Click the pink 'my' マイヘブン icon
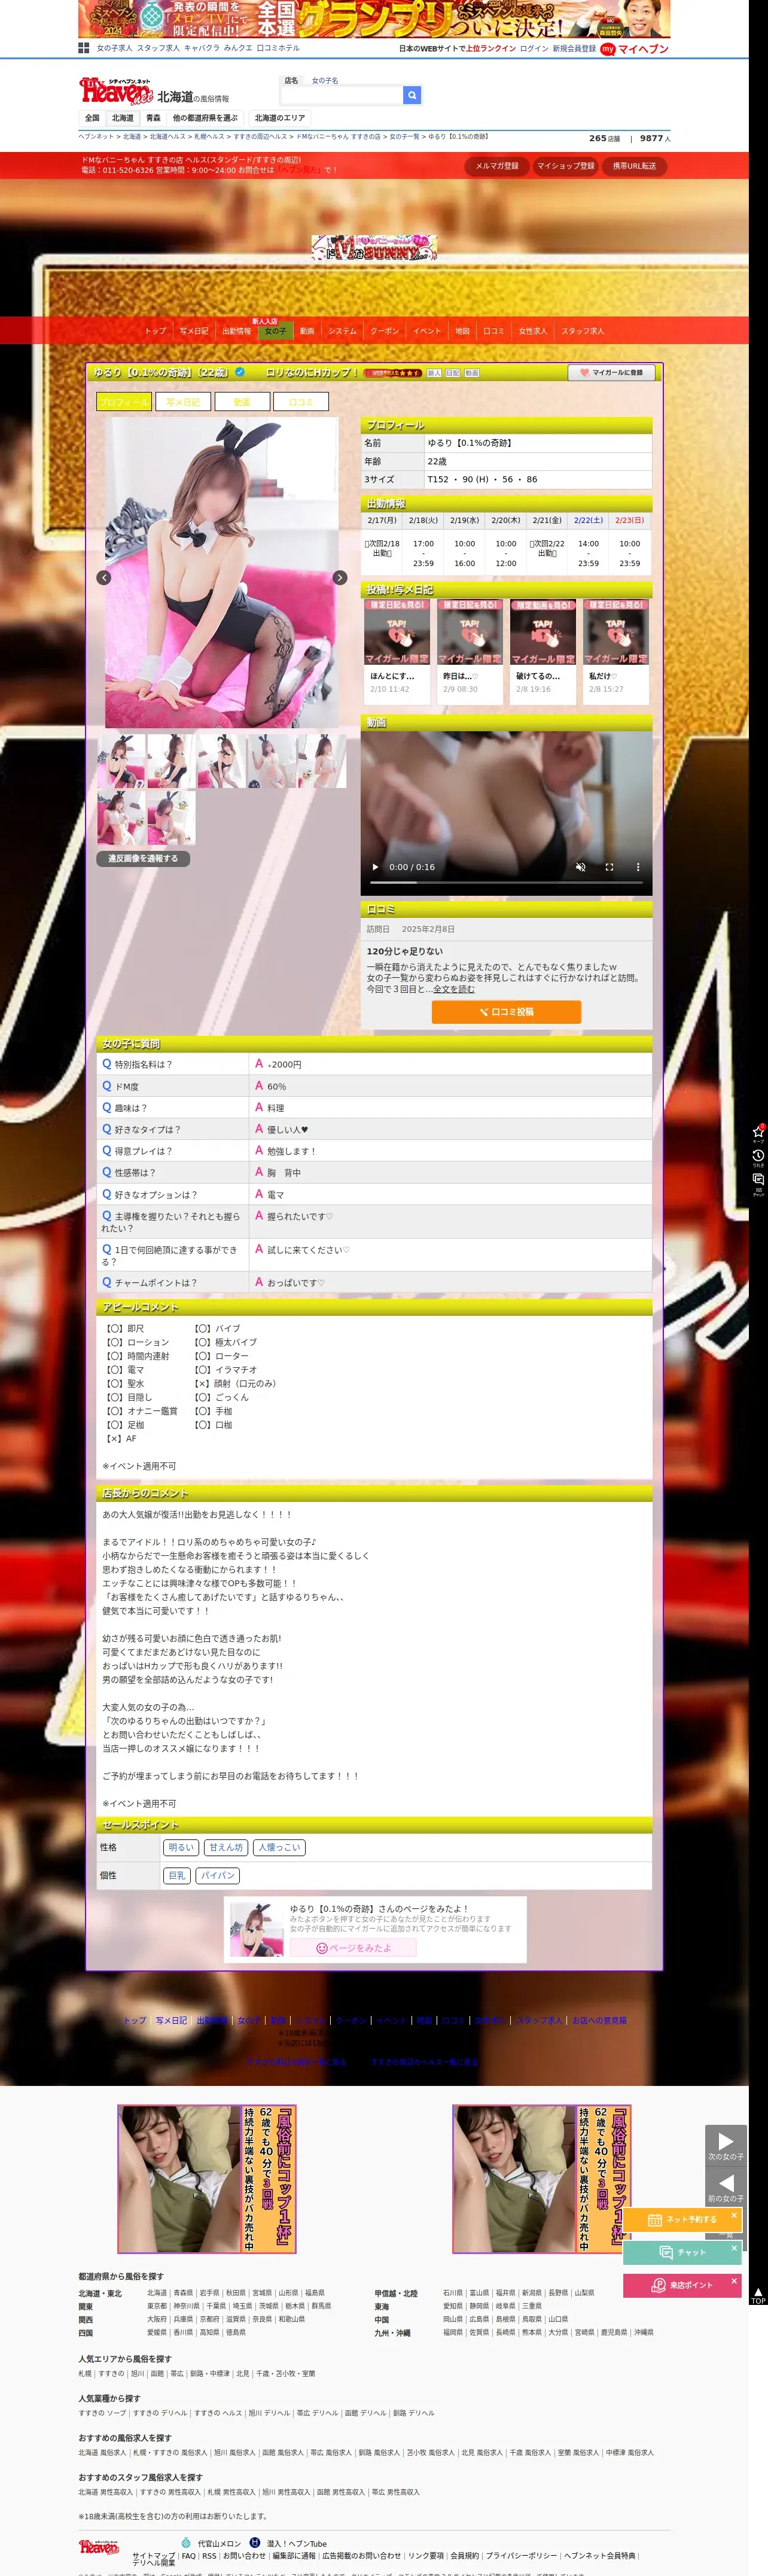This screenshot has height=2576, width=768. (x=607, y=49)
